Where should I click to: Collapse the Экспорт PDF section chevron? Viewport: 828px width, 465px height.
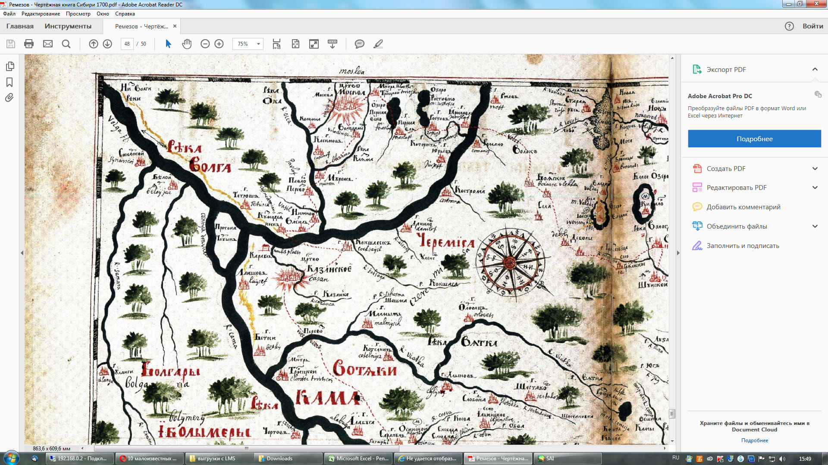(x=815, y=69)
